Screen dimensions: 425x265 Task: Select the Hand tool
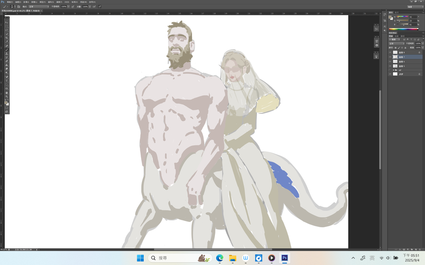(x=7, y=93)
